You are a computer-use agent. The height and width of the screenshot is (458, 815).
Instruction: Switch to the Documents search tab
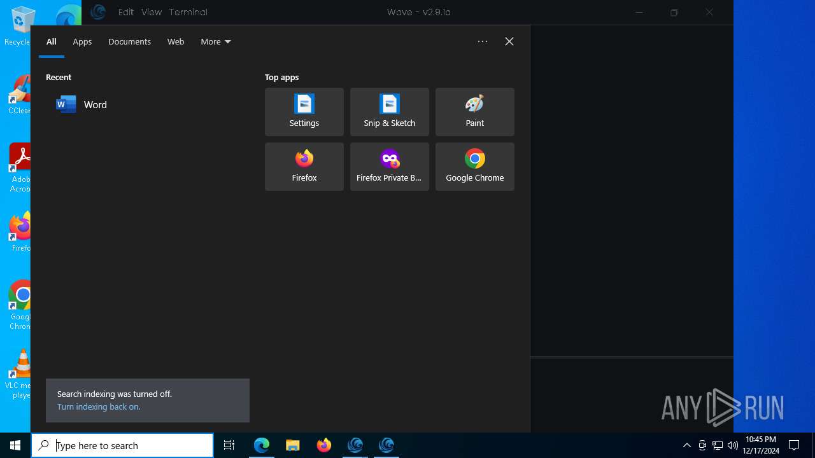(129, 41)
